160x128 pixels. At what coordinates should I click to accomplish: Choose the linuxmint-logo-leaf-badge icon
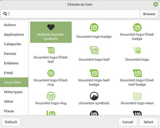click(94, 73)
